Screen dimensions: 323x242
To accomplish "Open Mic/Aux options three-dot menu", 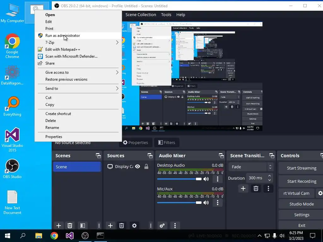I will coord(218,203).
